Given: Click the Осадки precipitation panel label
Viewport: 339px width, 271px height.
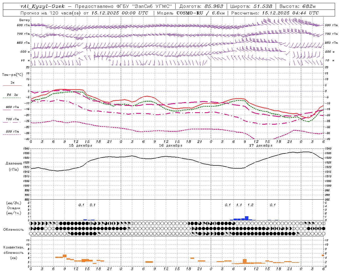Looking at the screenshot, I should click(14, 208).
